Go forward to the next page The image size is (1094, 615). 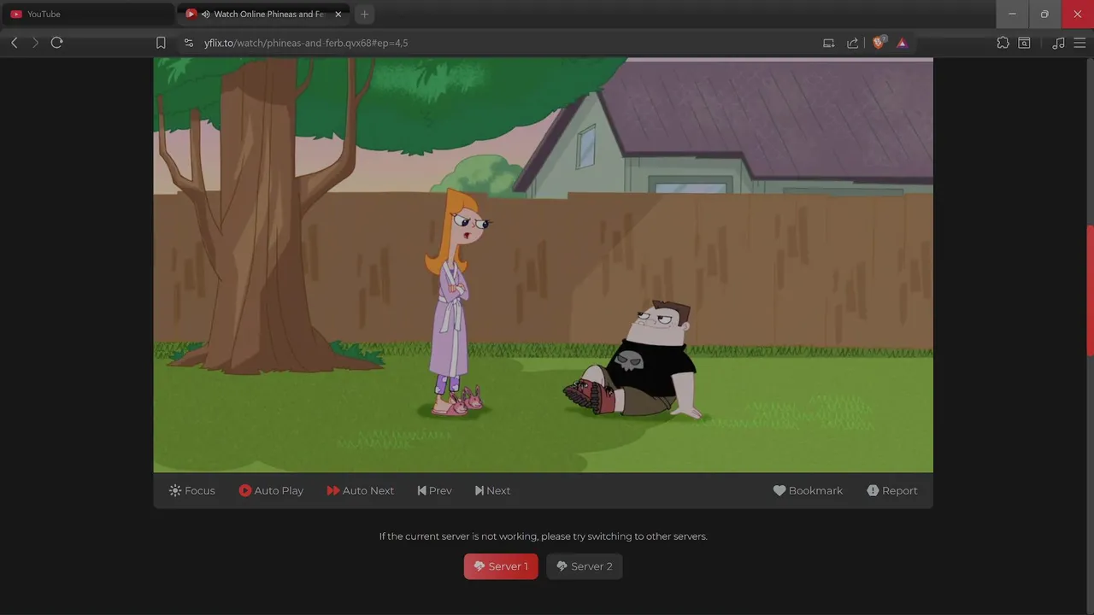(35, 43)
